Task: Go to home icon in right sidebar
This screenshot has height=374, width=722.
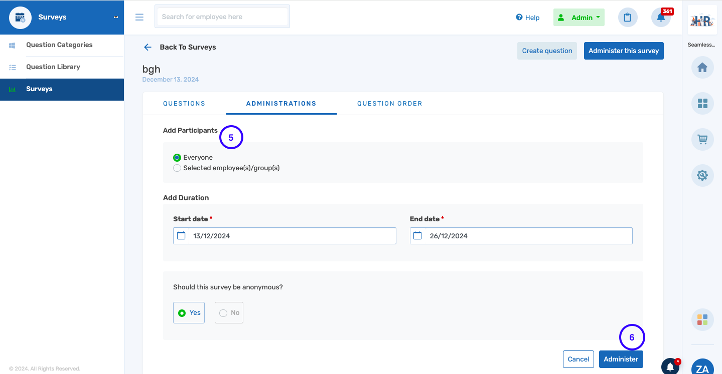Action: click(x=702, y=68)
